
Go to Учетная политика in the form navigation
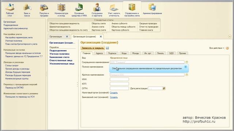[59, 54]
